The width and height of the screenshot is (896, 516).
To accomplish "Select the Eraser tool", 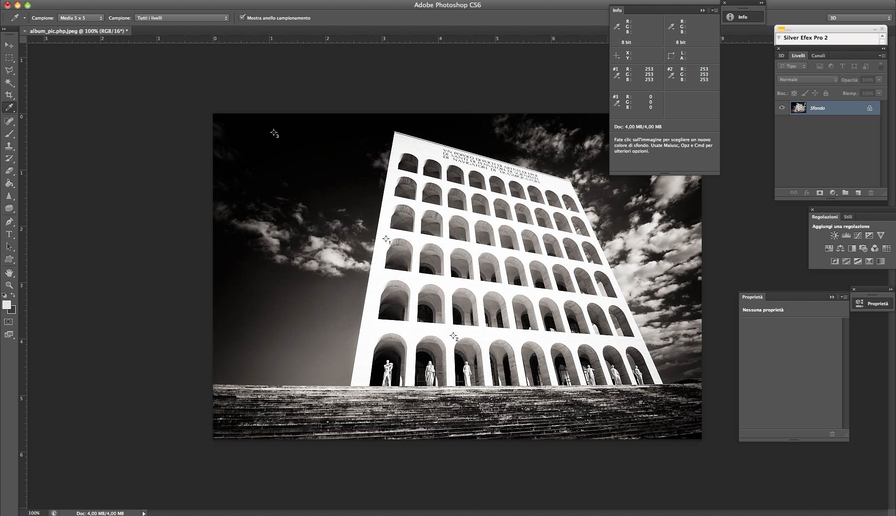I will point(9,171).
